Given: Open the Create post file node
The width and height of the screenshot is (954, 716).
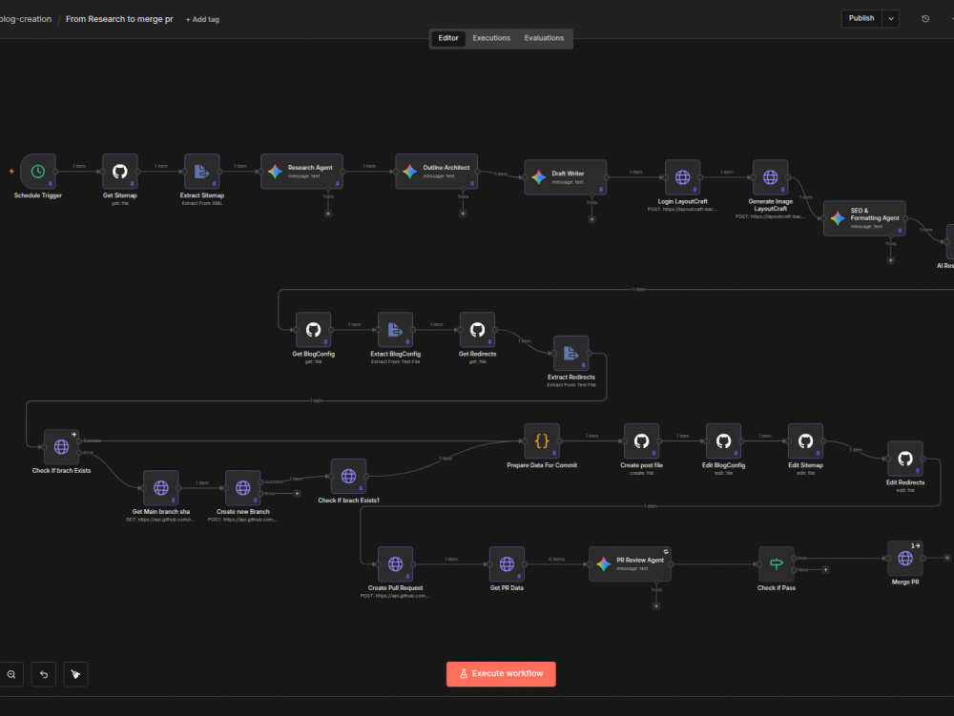Looking at the screenshot, I should click(641, 440).
